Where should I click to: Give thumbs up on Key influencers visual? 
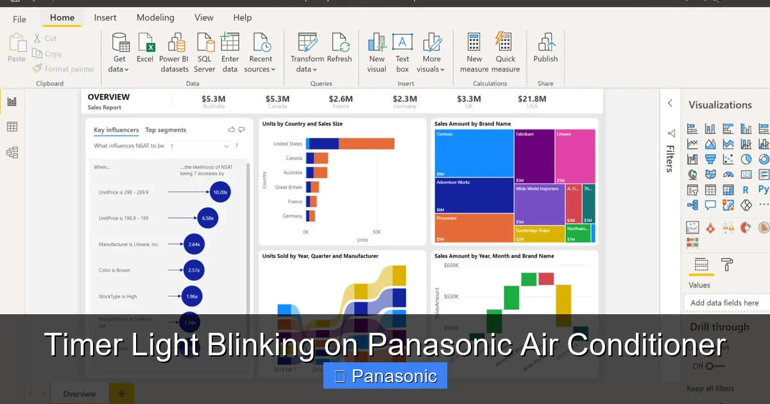coord(232,130)
